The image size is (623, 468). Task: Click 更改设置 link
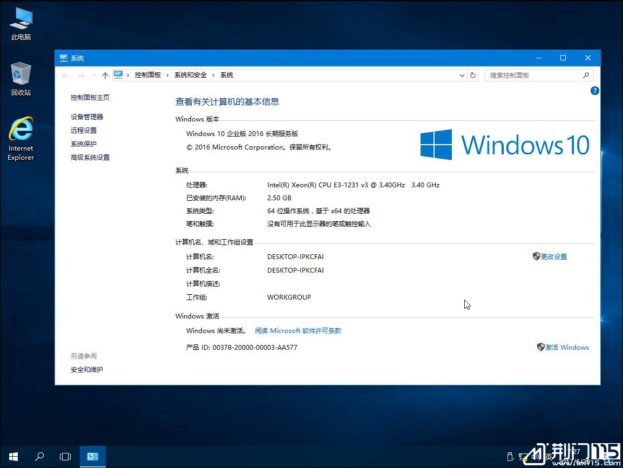click(x=550, y=256)
